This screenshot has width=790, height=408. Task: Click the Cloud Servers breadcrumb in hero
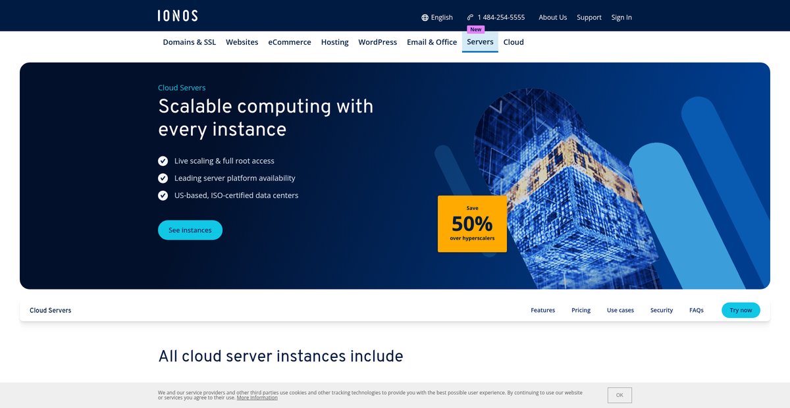coord(182,88)
